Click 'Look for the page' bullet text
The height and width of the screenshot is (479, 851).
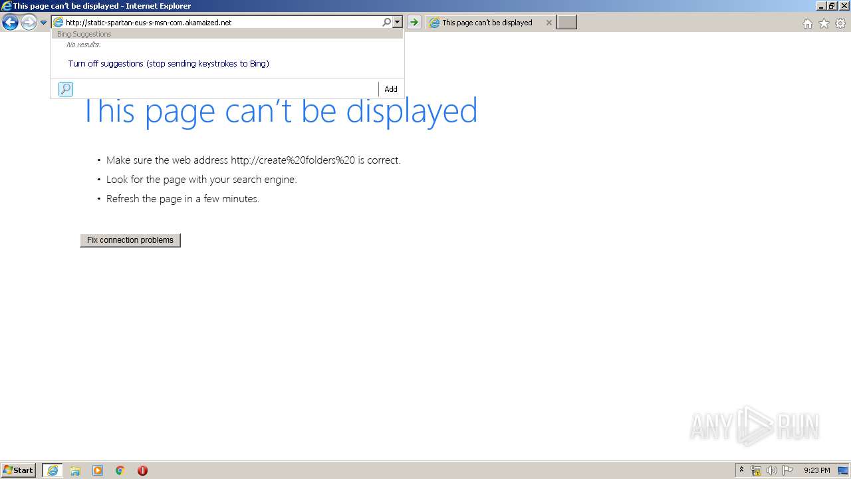point(201,180)
